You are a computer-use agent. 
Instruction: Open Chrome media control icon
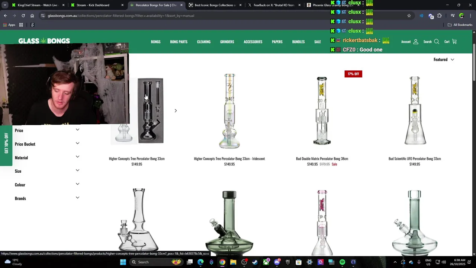[453, 16]
